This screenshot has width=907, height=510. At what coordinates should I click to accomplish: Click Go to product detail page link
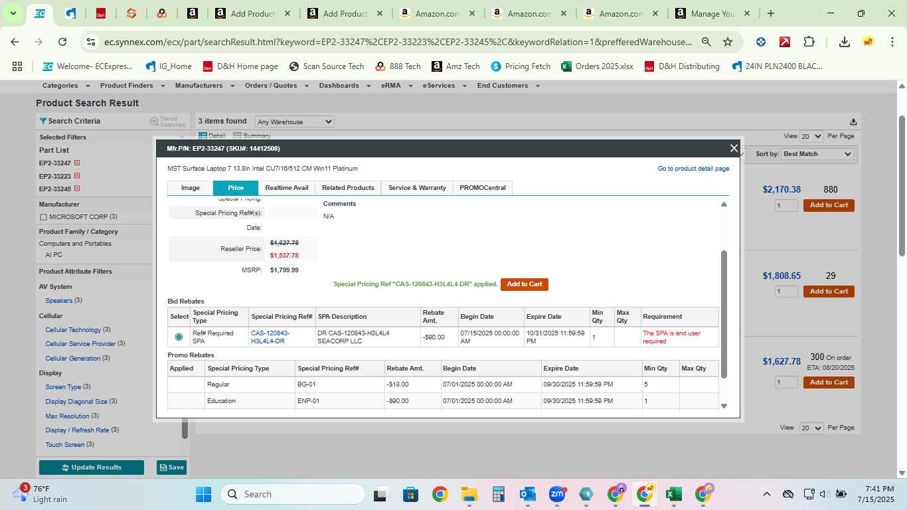point(693,169)
